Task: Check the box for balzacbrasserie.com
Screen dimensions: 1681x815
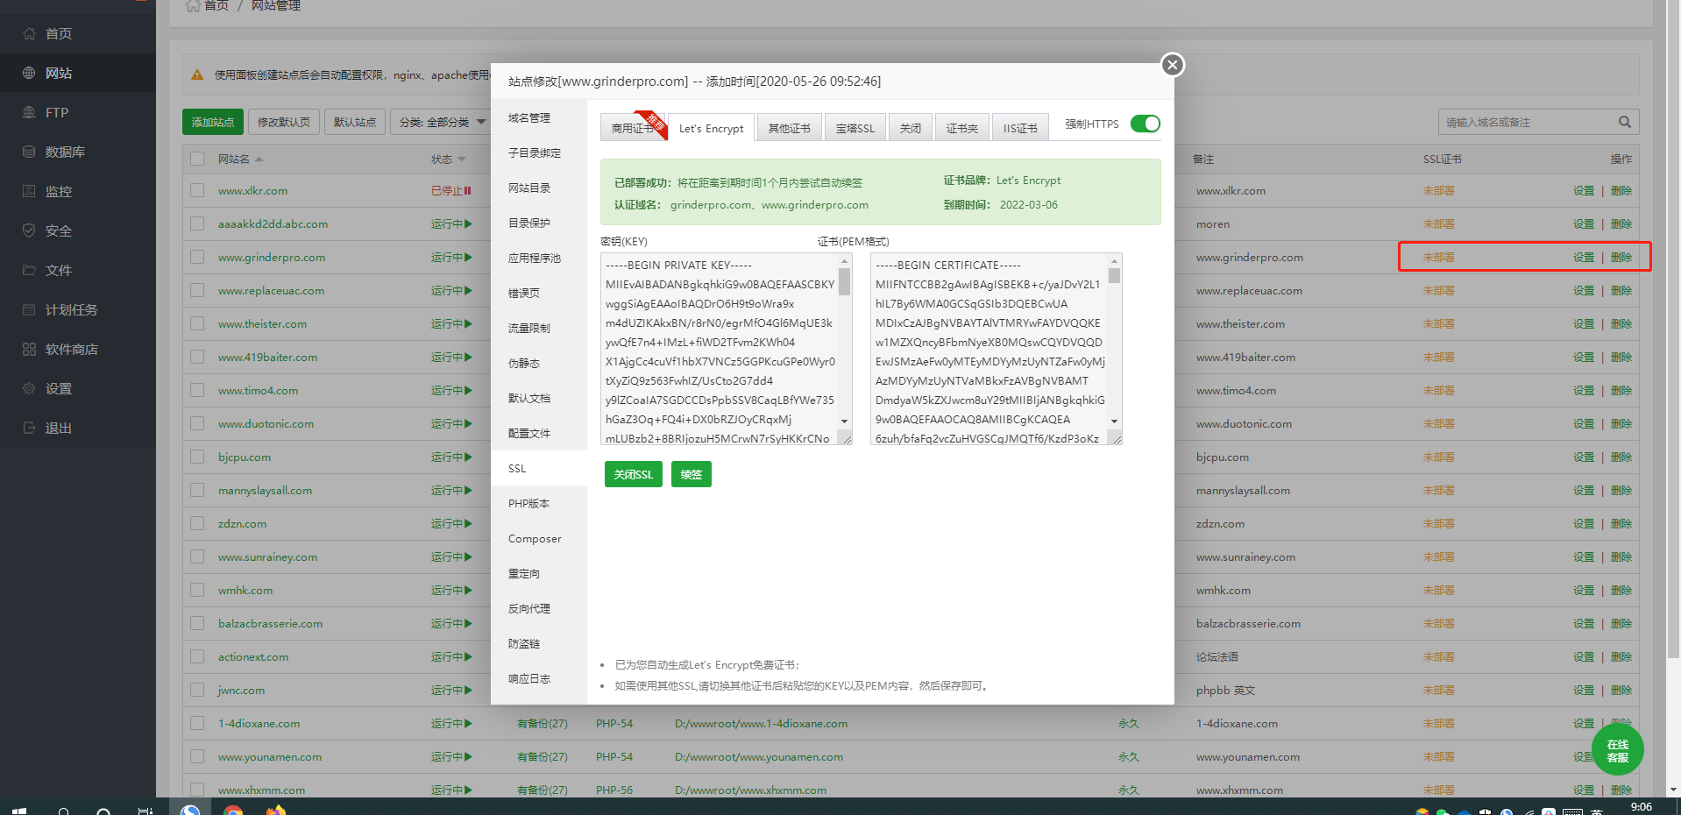Action: point(197,623)
